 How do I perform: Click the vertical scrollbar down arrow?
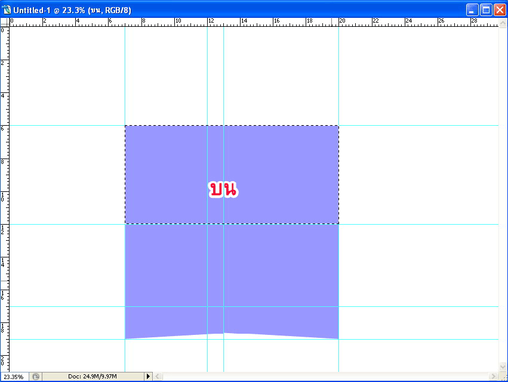[503, 367]
